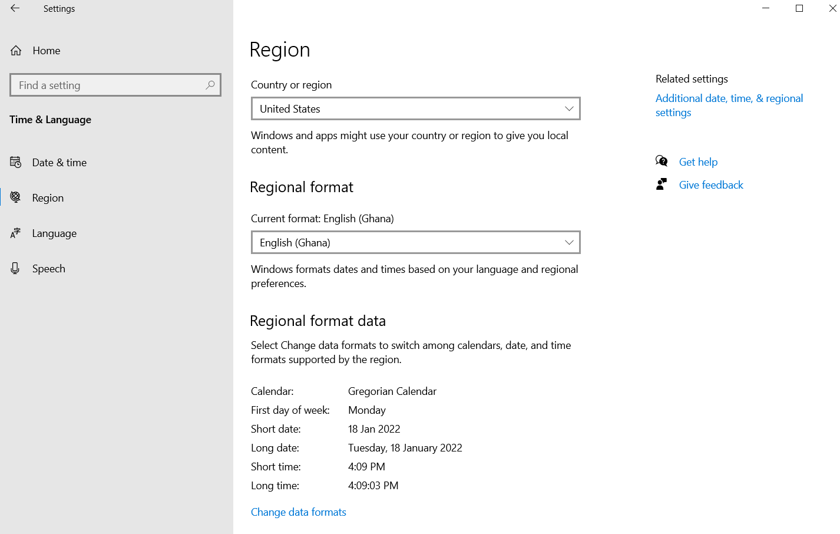Click the Language character icon
Screen dimensions: 840x534
(16, 233)
